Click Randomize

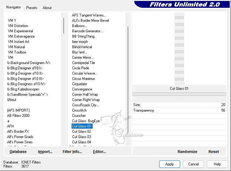pyautogui.click(x=187, y=152)
